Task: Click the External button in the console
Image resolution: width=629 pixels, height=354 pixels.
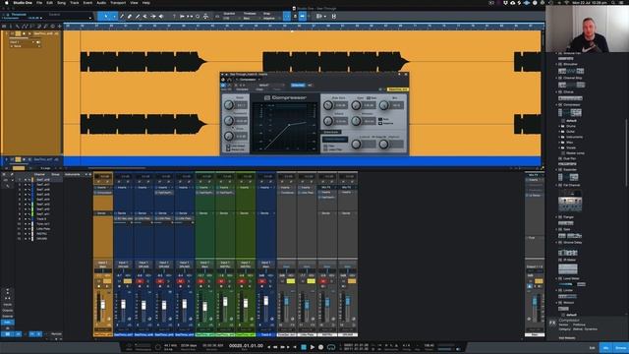Action: [8, 316]
